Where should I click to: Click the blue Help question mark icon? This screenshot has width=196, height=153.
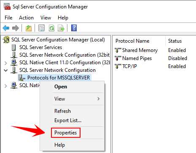coord(74,28)
